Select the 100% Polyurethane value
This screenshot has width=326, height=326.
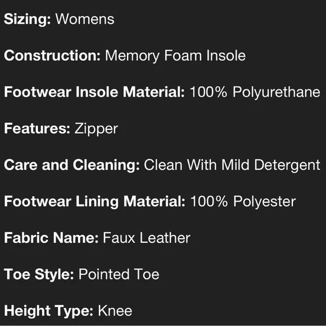tap(255, 93)
